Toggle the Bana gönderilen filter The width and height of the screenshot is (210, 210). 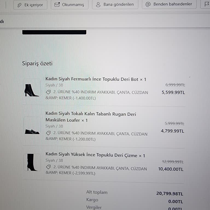pos(115,4)
